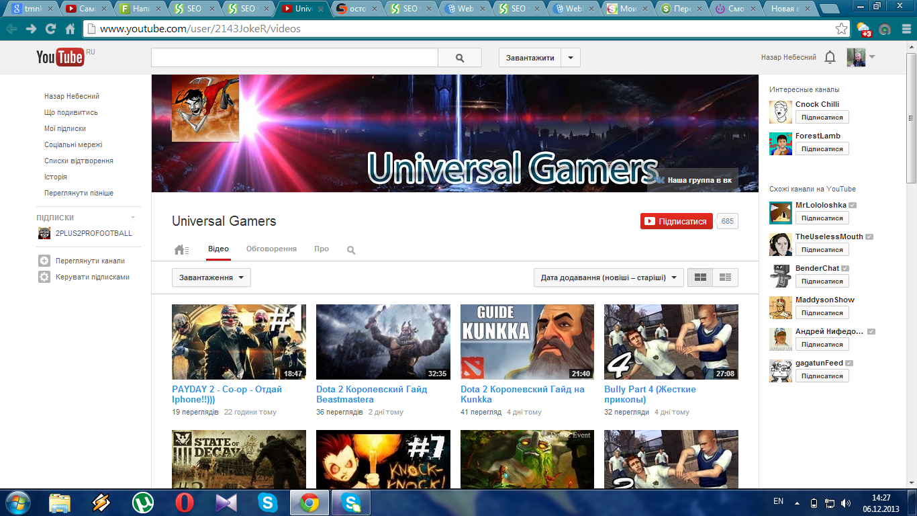The width and height of the screenshot is (917, 516).
Task: Open Visual Studio from the taskbar
Action: pos(226,503)
